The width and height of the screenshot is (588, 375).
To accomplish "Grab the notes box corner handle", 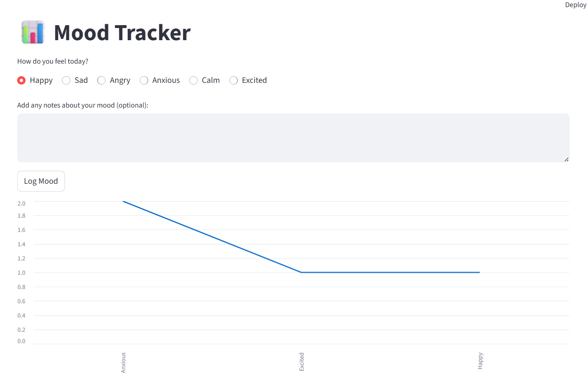I will coord(566,159).
